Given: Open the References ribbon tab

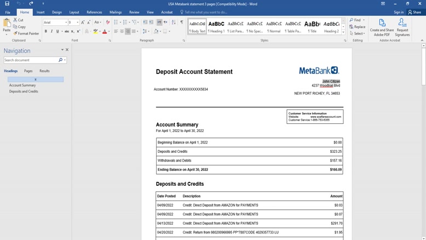Looking at the screenshot, I should click(x=94, y=12).
